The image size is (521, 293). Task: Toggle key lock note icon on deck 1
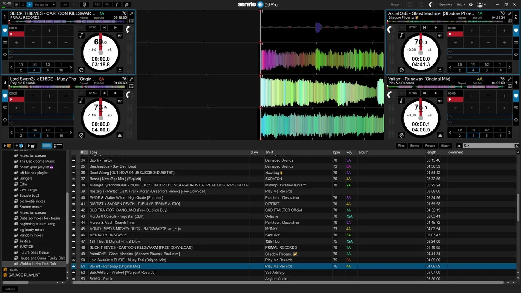[x=81, y=35]
